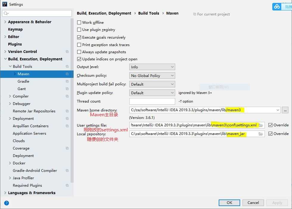Click the disabled Apply button
The height and width of the screenshot is (209, 292).
(x=277, y=203)
